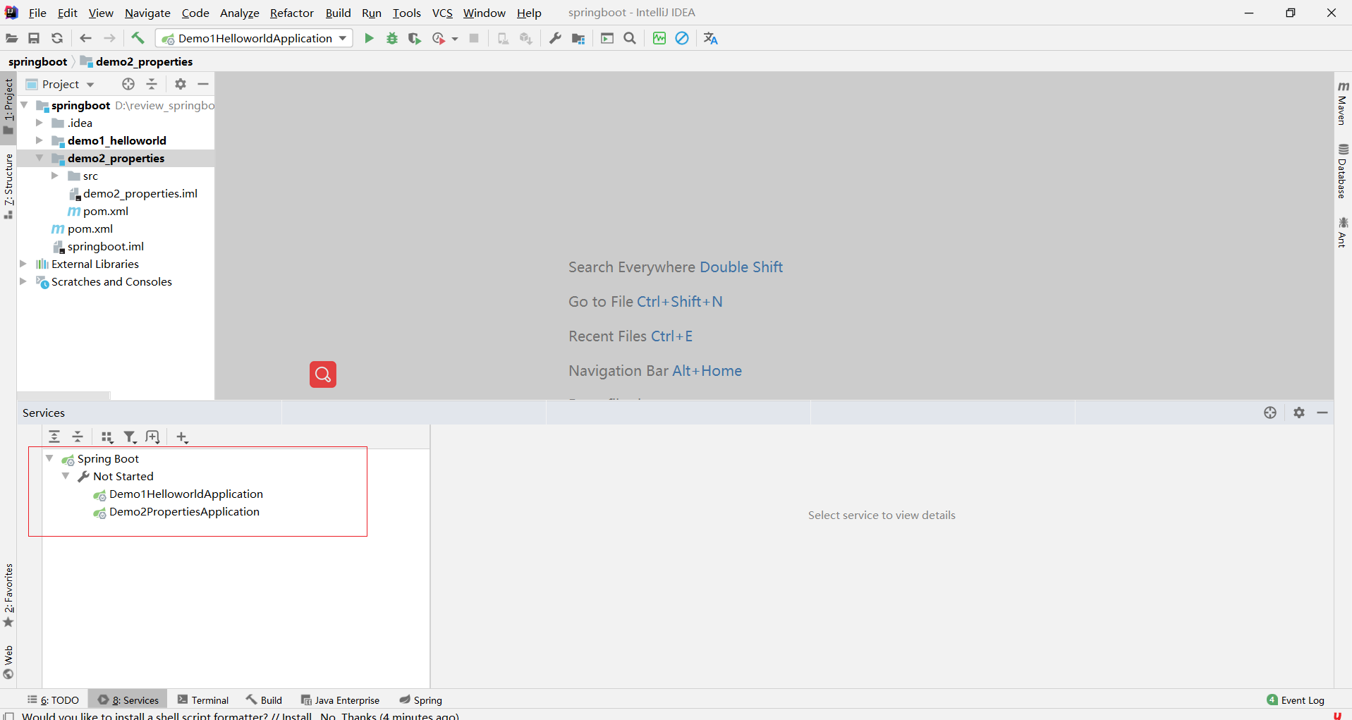
Task: Select Demo2PropertiesApplication in Services
Action: (x=184, y=512)
